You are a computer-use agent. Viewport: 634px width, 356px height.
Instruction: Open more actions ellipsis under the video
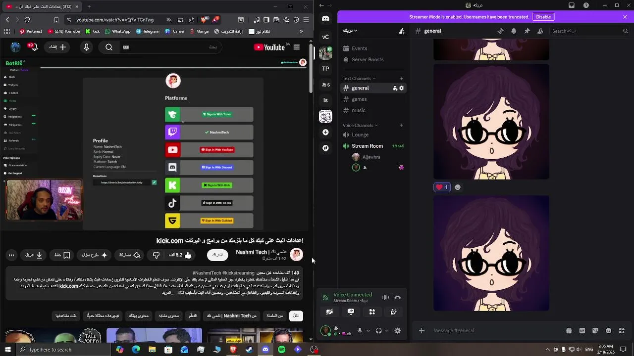(11, 255)
